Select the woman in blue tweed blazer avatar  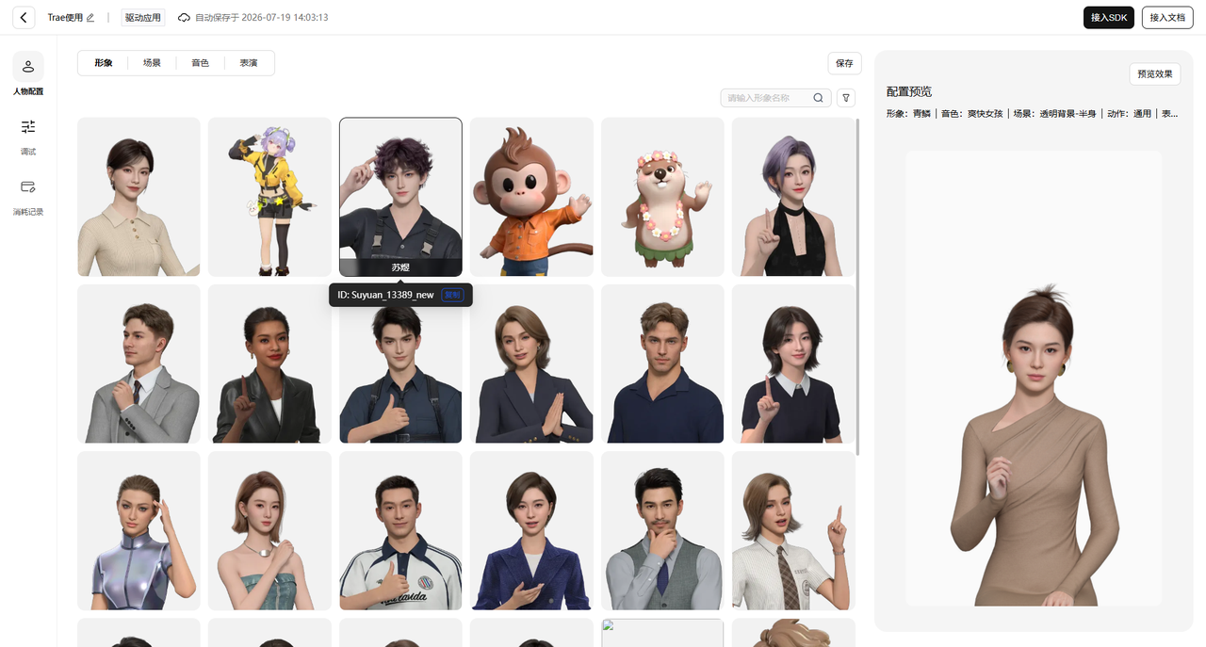(531, 530)
